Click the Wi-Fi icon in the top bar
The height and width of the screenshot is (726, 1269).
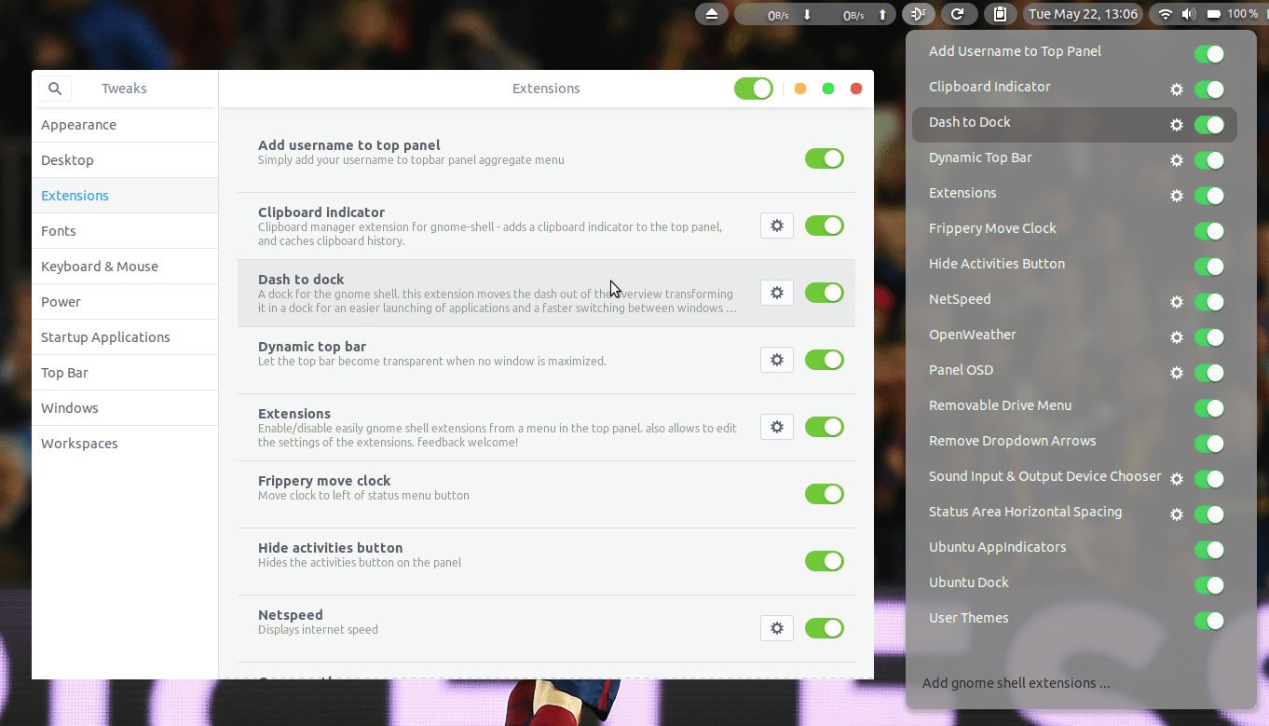[x=1165, y=14]
